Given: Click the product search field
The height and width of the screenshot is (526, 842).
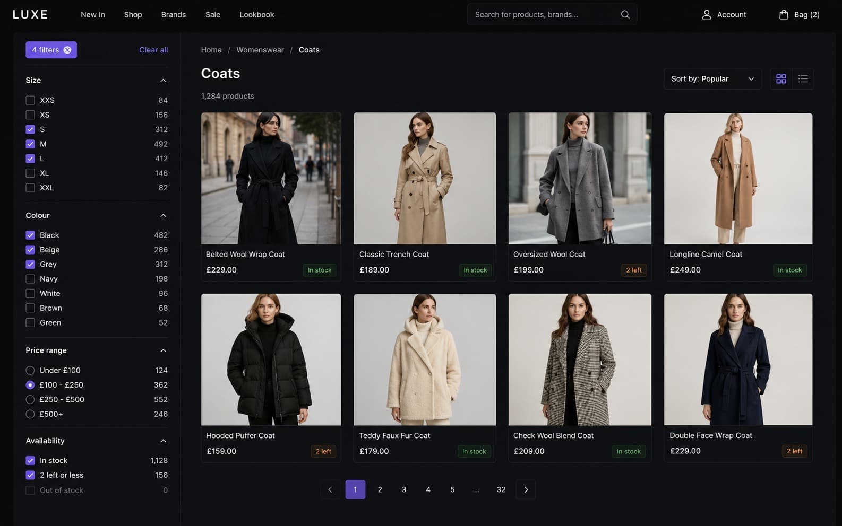Looking at the screenshot, I should [x=552, y=15].
